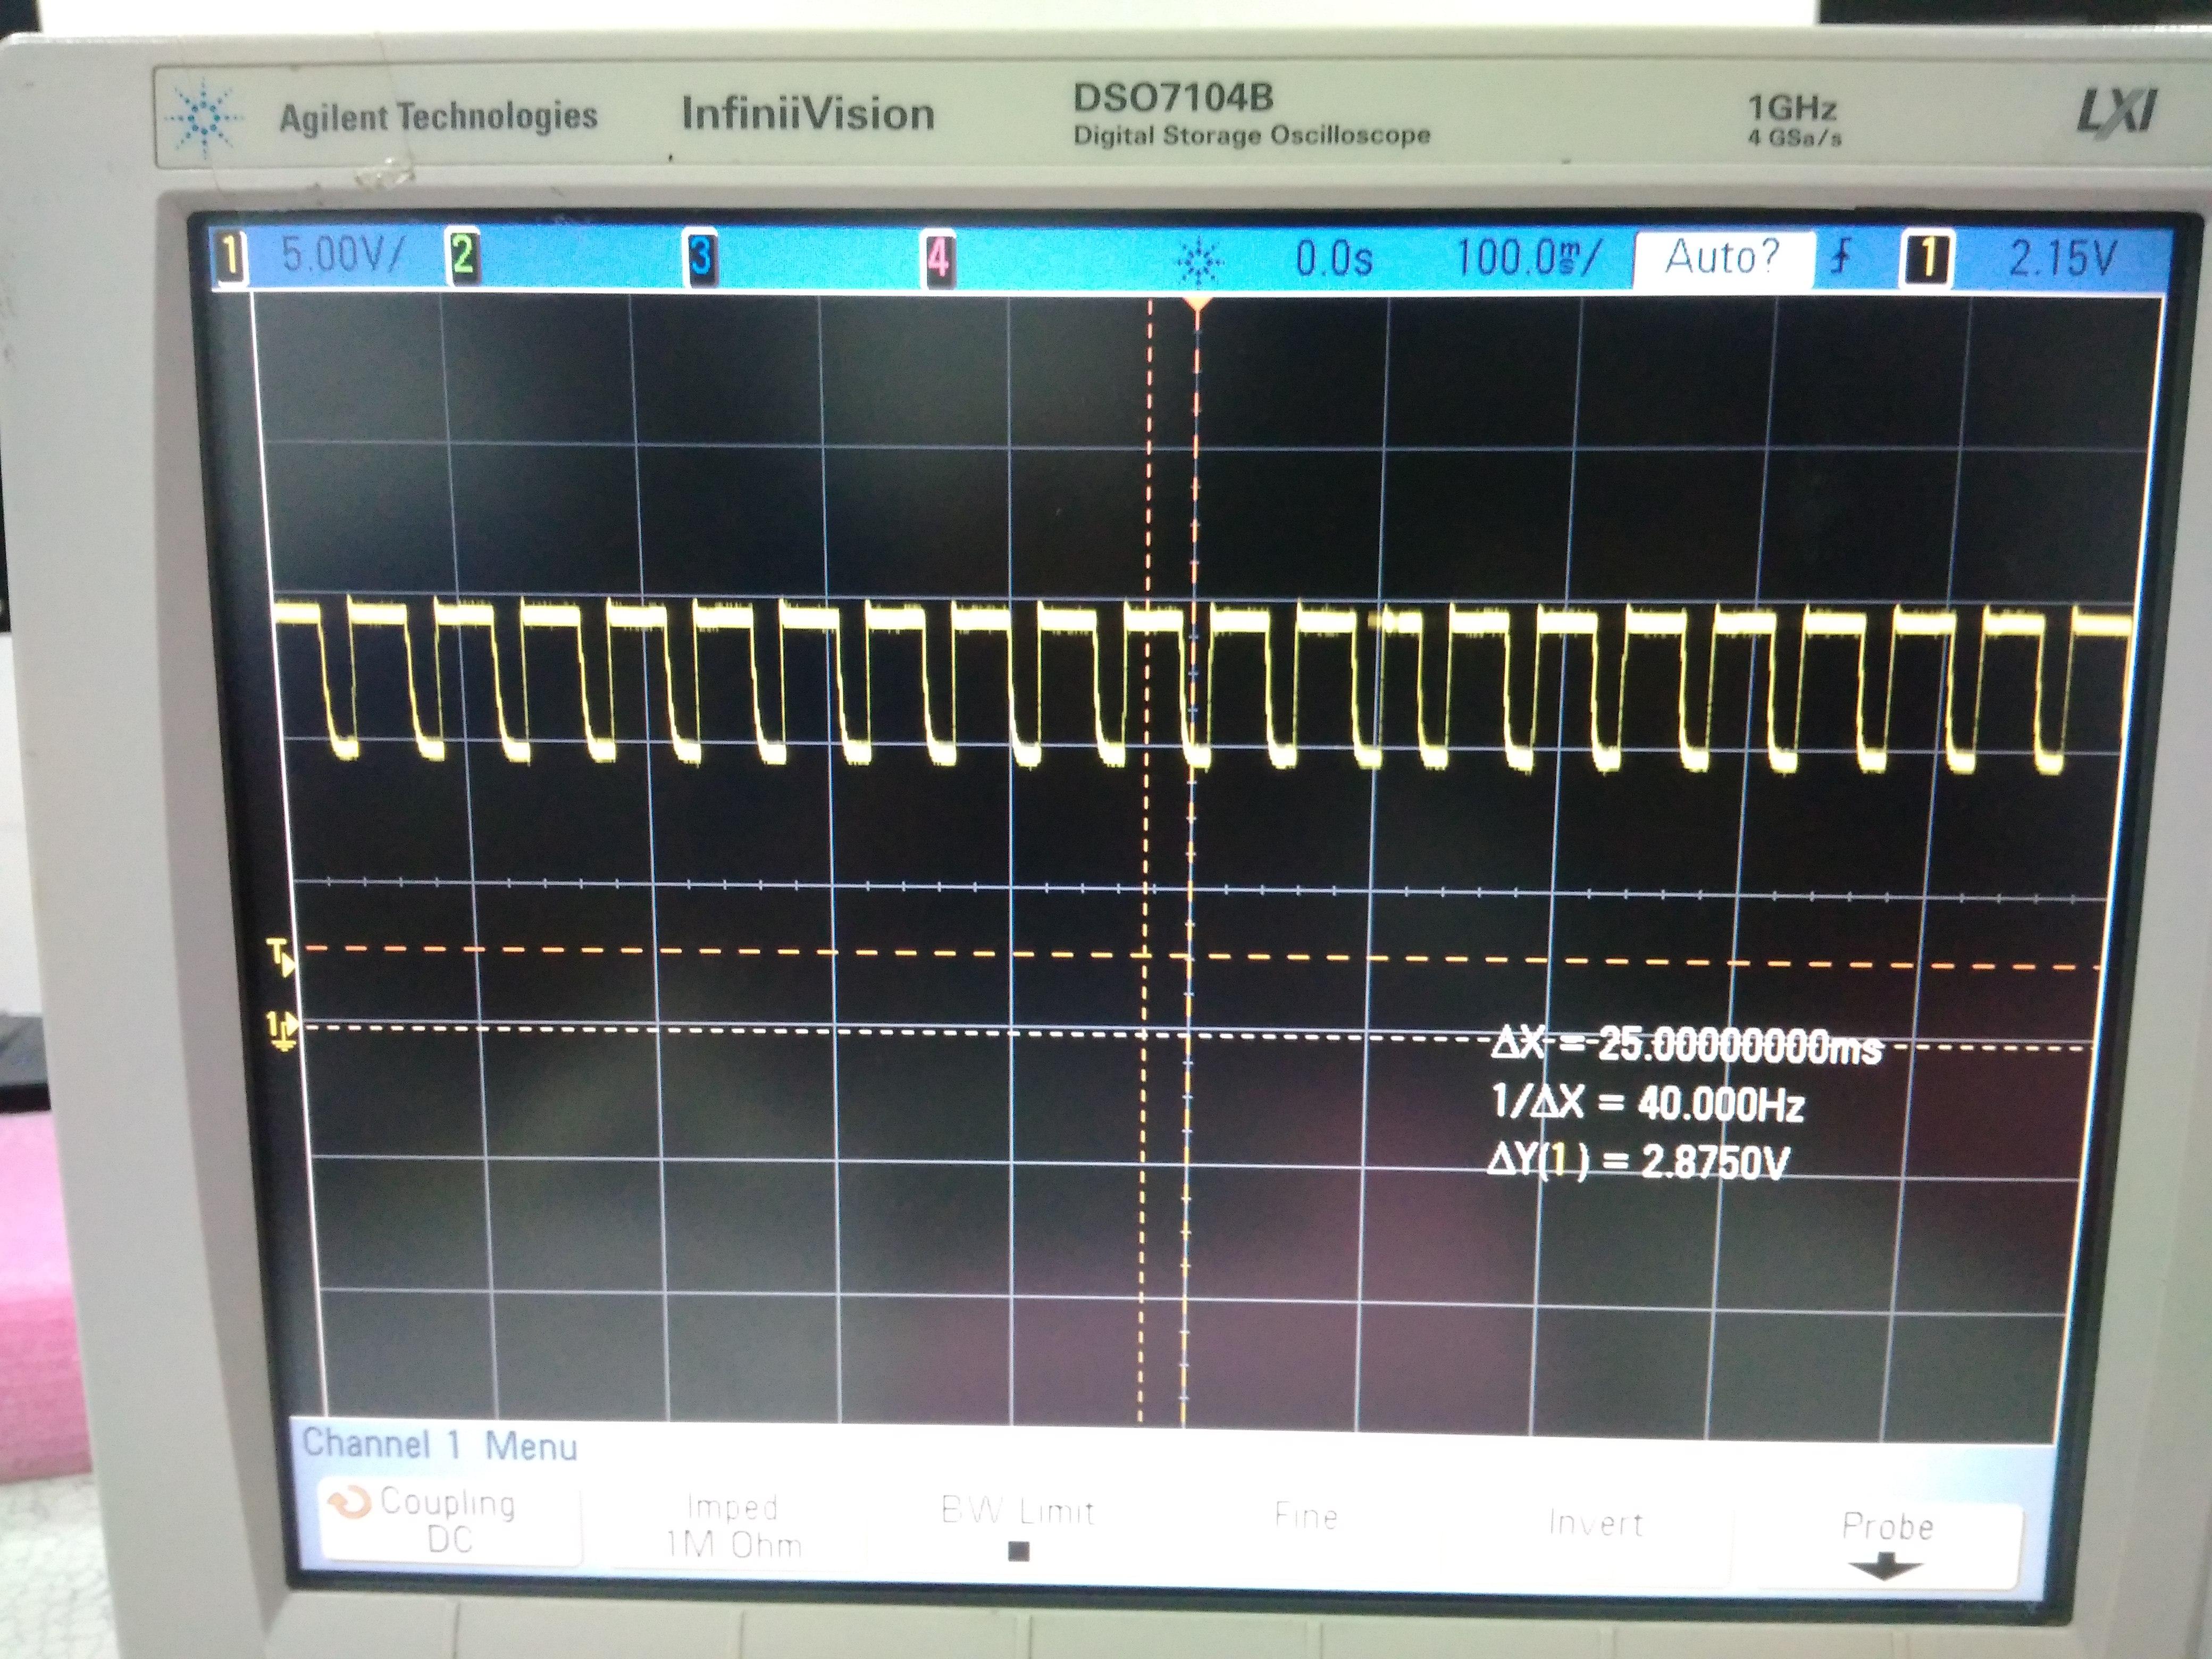The height and width of the screenshot is (1659, 2212).
Task: Click the 5.00V/ vertical scale readout
Action: click(x=342, y=255)
